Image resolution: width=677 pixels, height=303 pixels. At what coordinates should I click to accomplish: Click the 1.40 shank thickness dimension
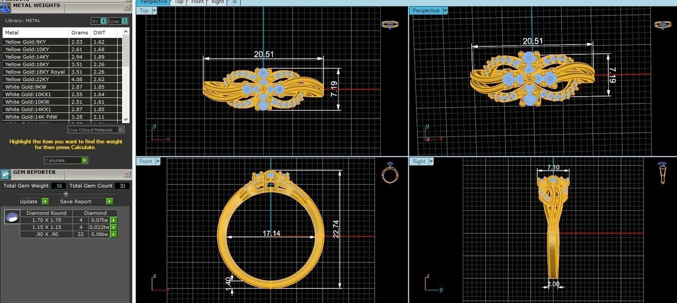(x=228, y=283)
